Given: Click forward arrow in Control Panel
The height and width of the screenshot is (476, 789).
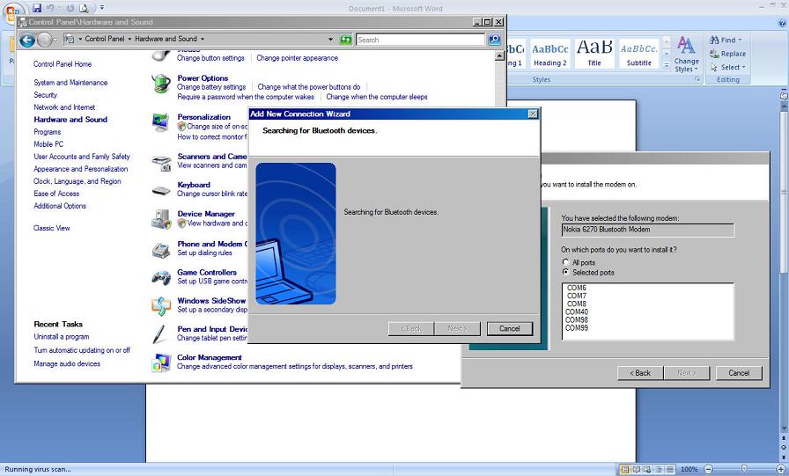Looking at the screenshot, I should pos(45,40).
